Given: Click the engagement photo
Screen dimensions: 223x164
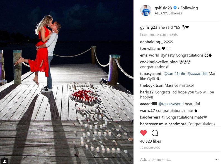Looking at the screenshot, I should tap(67, 82).
